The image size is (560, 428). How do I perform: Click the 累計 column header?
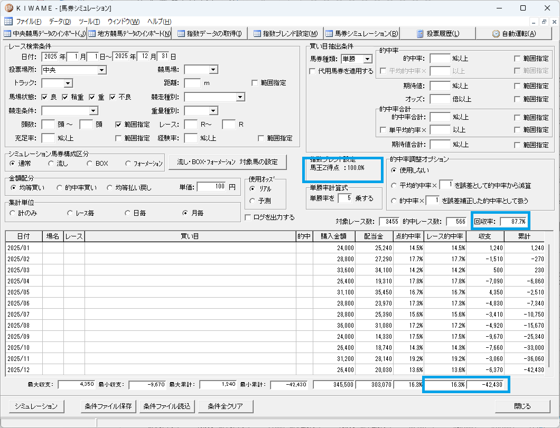(x=524, y=236)
